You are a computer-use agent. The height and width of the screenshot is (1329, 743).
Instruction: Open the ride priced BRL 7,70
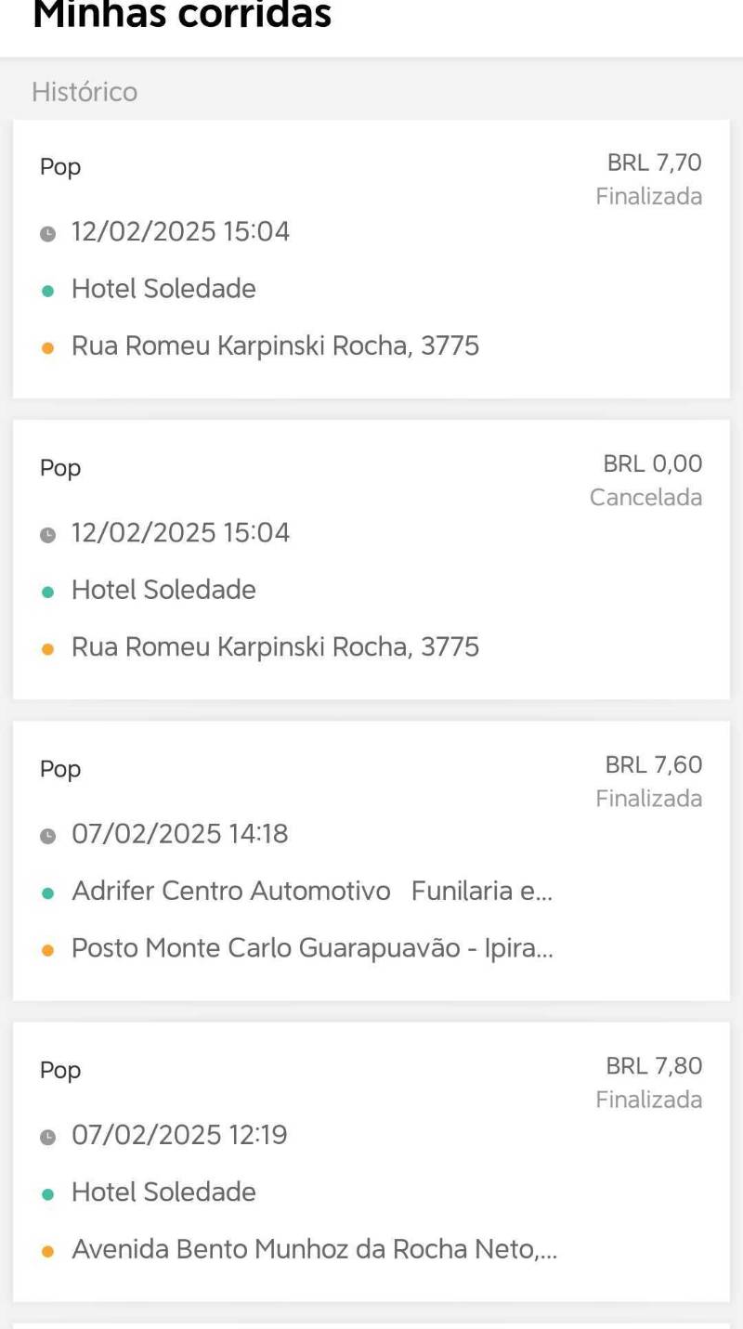pyautogui.click(x=371, y=259)
